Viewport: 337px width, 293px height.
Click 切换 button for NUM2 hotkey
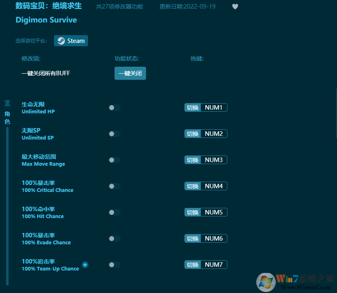coord(193,134)
